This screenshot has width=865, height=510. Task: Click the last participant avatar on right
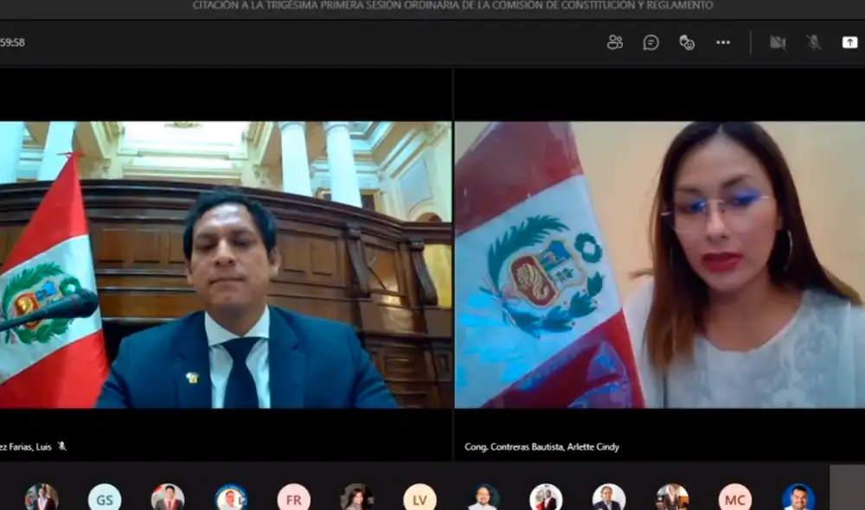(798, 497)
